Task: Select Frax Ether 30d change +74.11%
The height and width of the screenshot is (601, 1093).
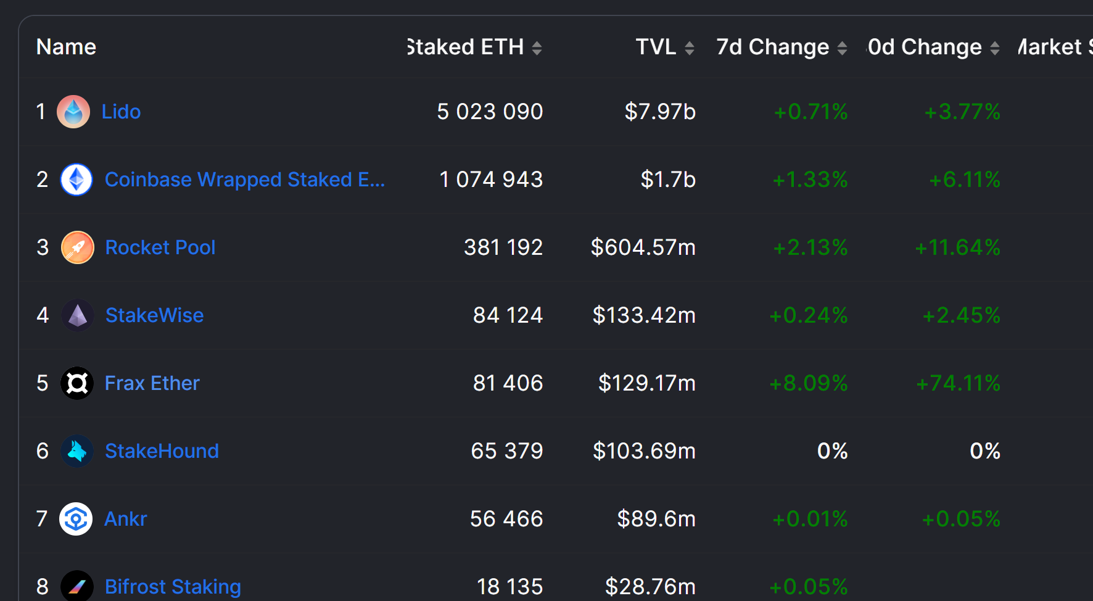Action: coord(958,383)
